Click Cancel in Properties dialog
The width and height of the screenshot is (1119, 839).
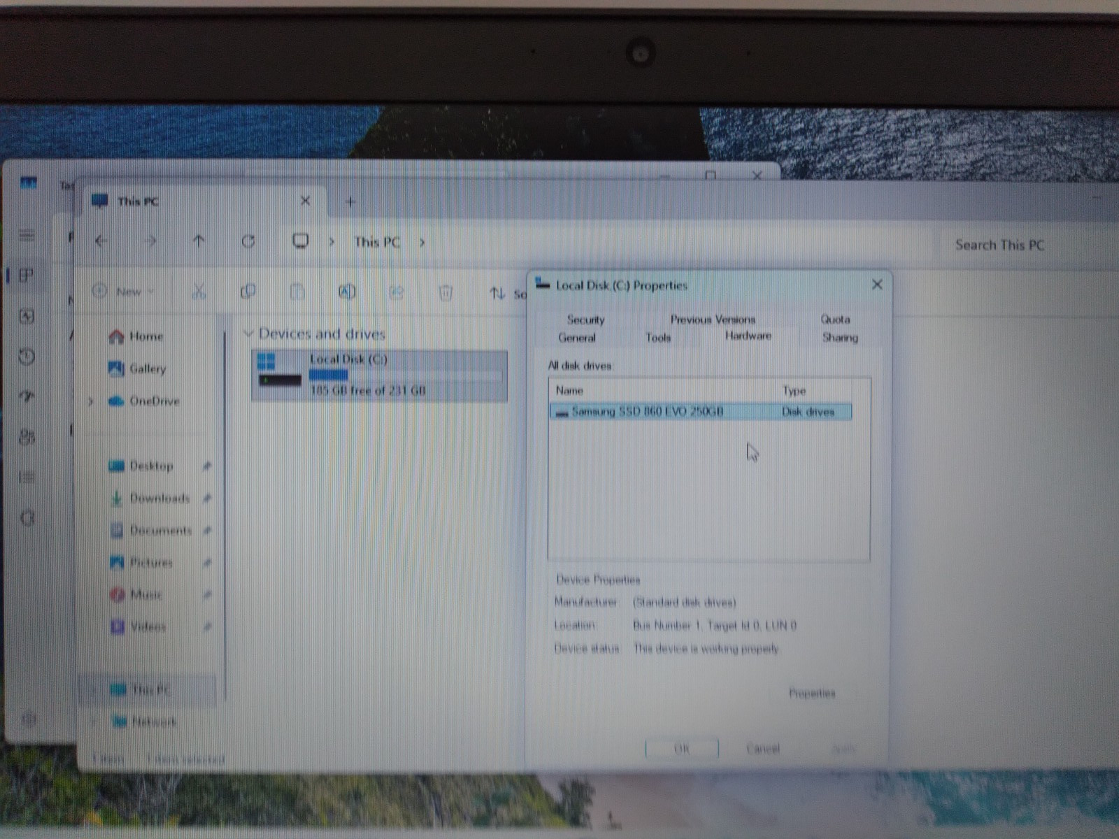(x=762, y=749)
